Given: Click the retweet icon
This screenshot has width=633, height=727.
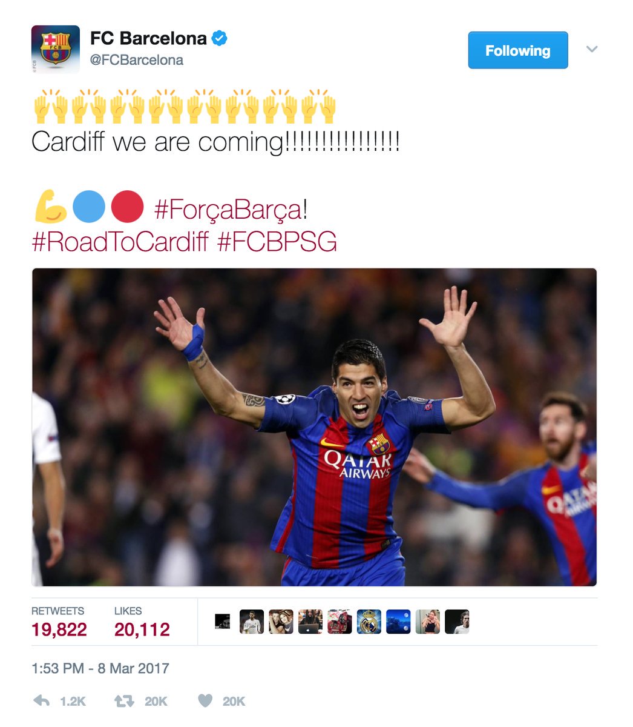Looking at the screenshot, I should pyautogui.click(x=124, y=701).
